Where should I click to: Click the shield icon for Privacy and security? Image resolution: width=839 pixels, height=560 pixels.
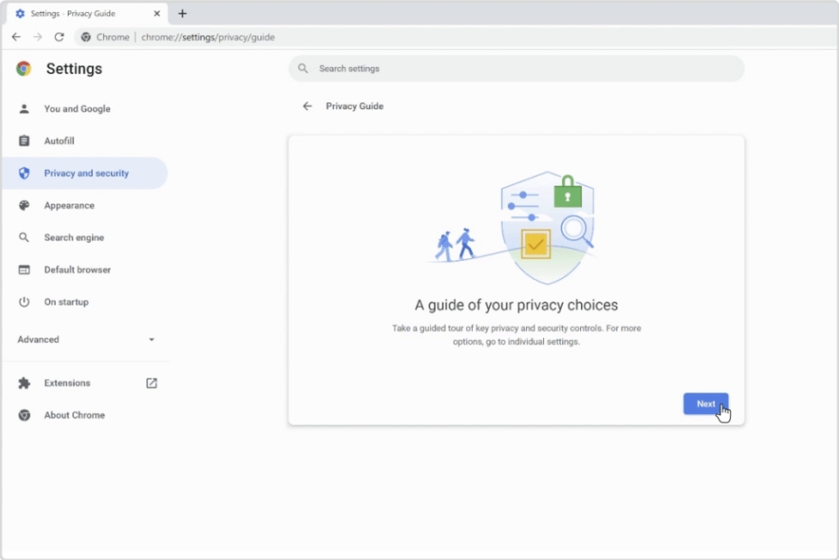pos(24,173)
